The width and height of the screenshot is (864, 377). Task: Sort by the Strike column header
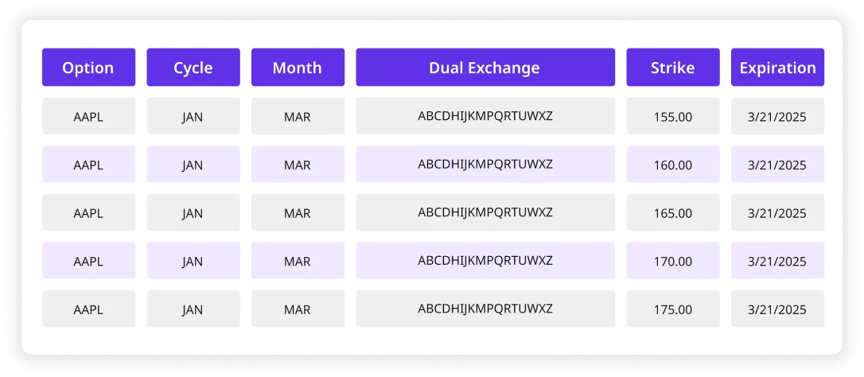pos(673,68)
